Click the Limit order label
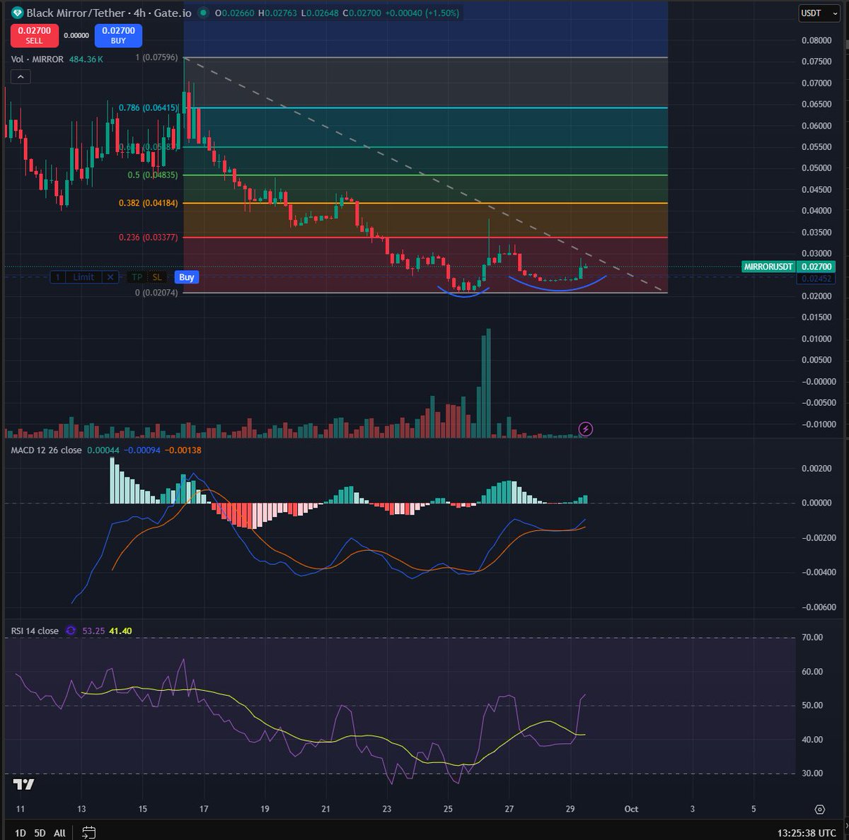The width and height of the screenshot is (849, 840). 83,277
